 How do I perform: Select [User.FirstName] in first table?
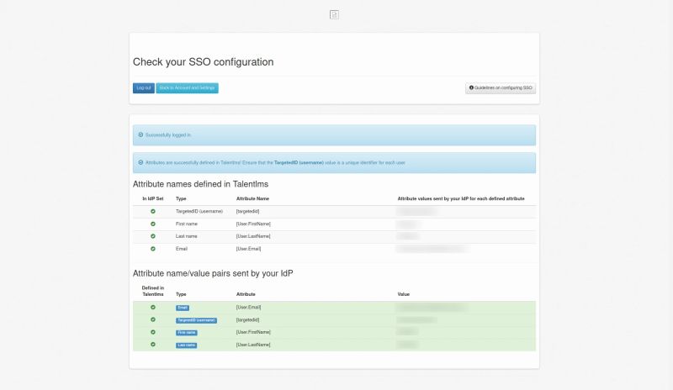[x=253, y=224]
